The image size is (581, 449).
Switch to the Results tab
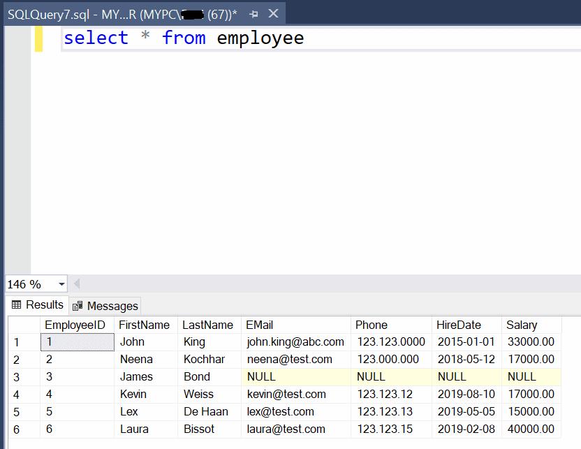pos(38,305)
